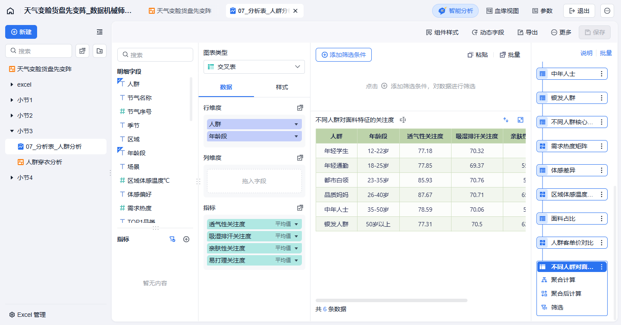Expand the 小节1 tree node
The width and height of the screenshot is (621, 325).
pyautogui.click(x=12, y=100)
